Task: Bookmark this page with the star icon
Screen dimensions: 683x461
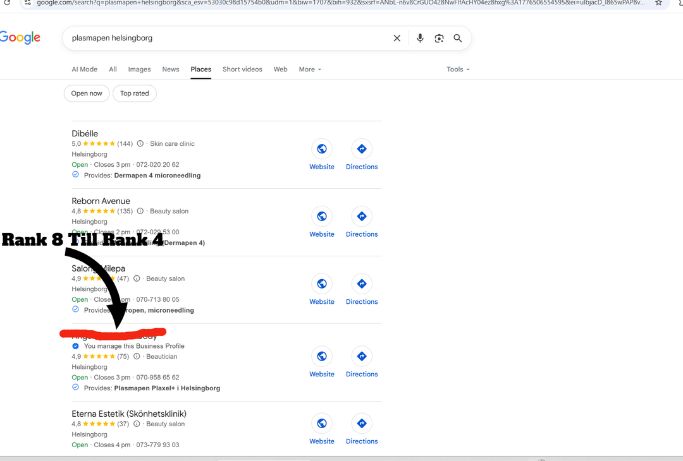Action: pyautogui.click(x=658, y=3)
